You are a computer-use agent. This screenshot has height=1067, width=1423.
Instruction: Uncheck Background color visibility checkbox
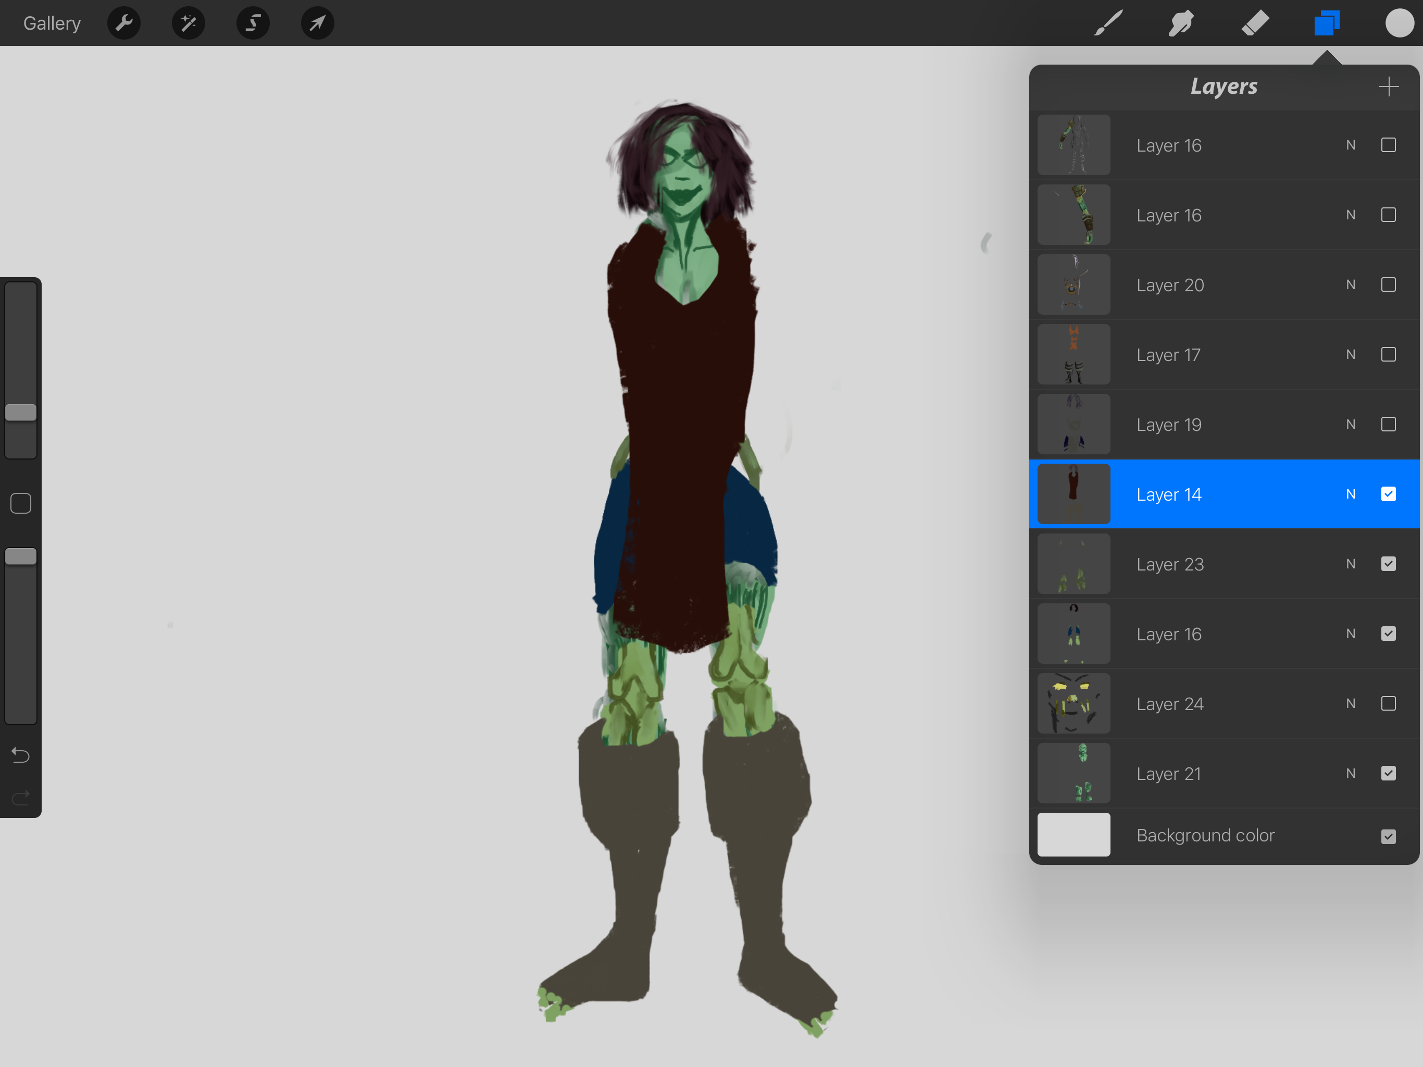pos(1388,836)
